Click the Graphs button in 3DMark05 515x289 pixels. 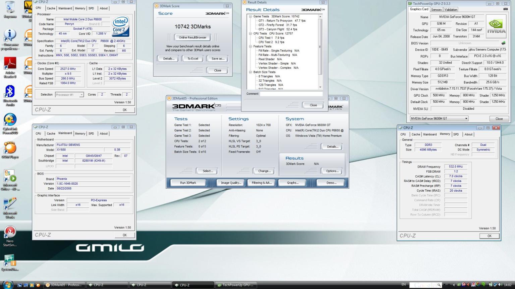tap(293, 183)
